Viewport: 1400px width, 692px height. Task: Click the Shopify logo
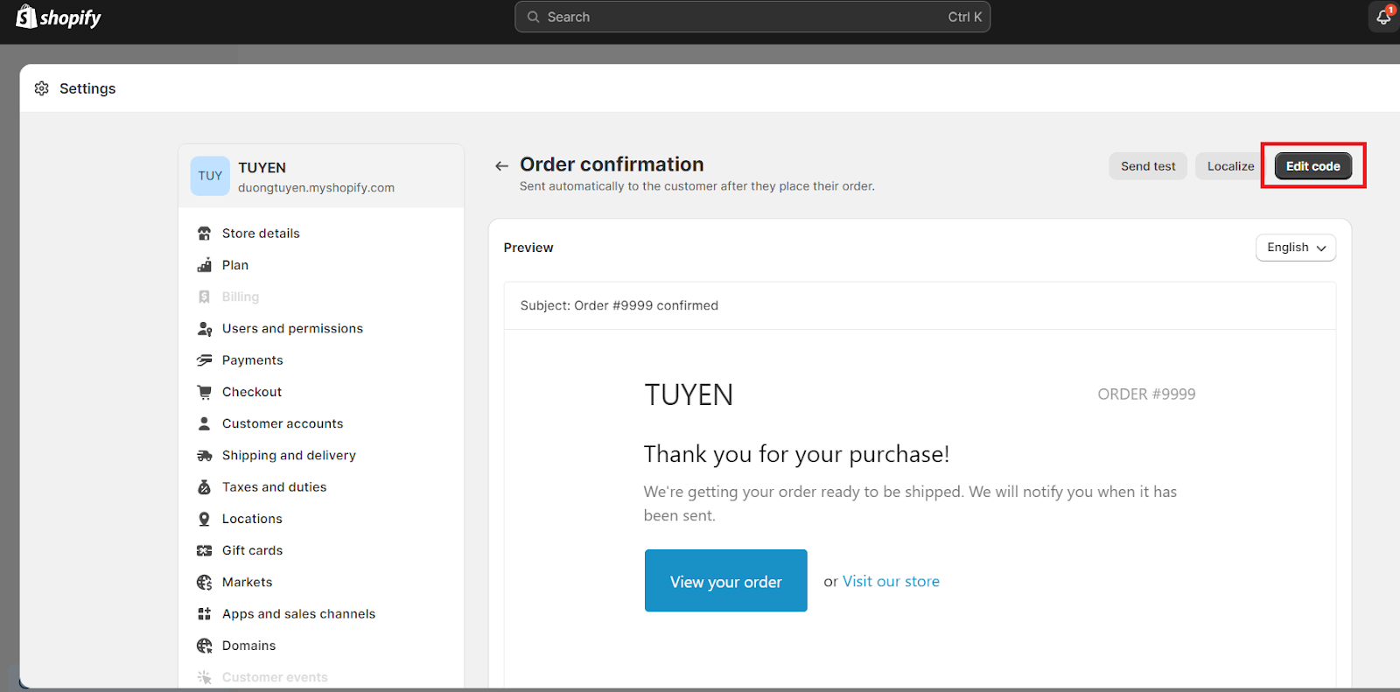pyautogui.click(x=58, y=17)
